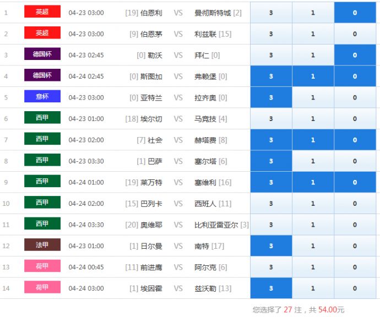This screenshot has height=317, width=380.
Task: Select result 3 for 伯恩利 vs 曼彻斯特城
Action: (x=271, y=13)
